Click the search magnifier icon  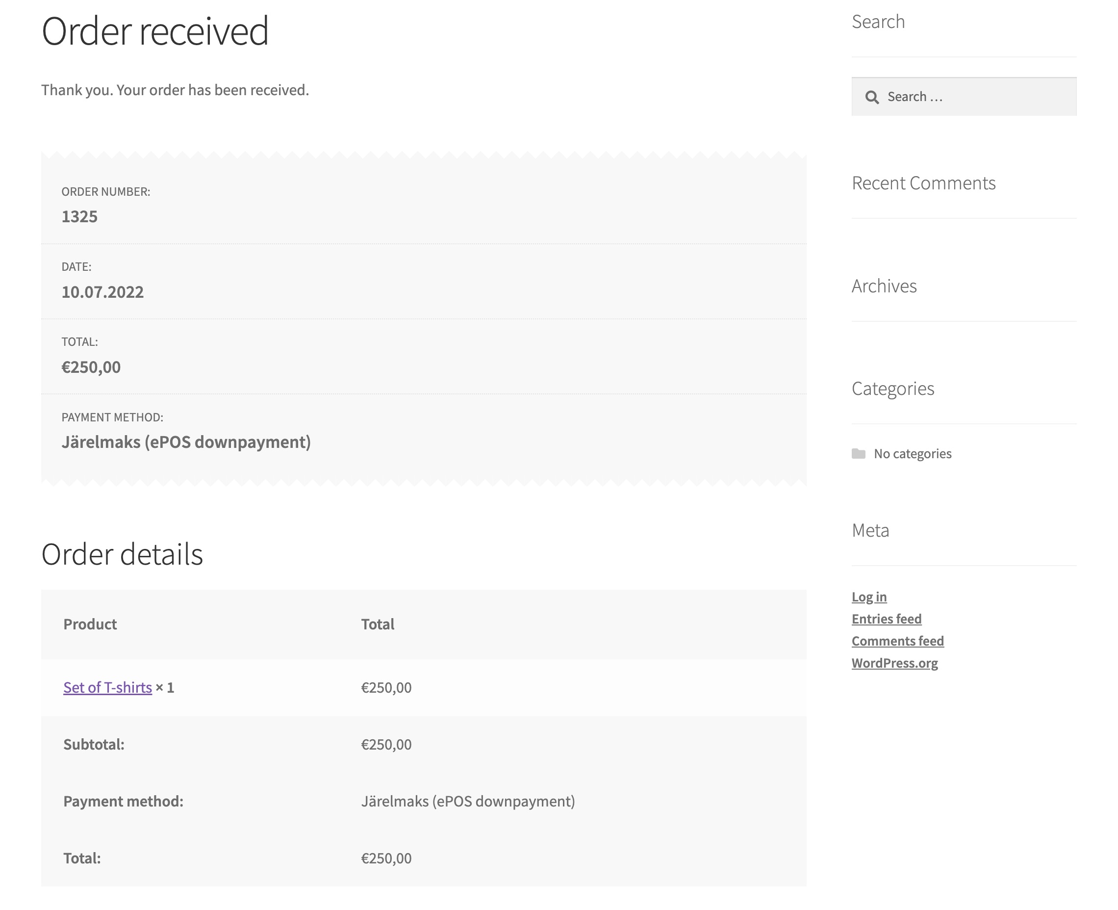click(x=872, y=97)
